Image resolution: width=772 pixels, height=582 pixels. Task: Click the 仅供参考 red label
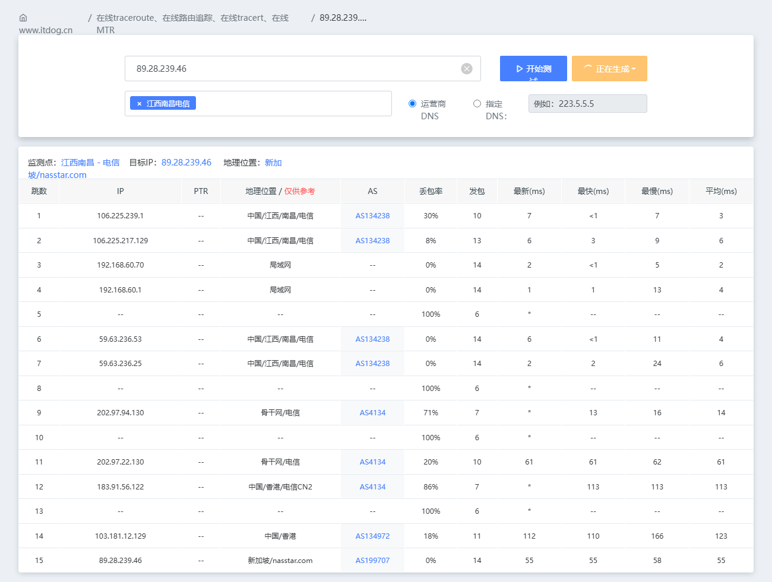pos(299,191)
